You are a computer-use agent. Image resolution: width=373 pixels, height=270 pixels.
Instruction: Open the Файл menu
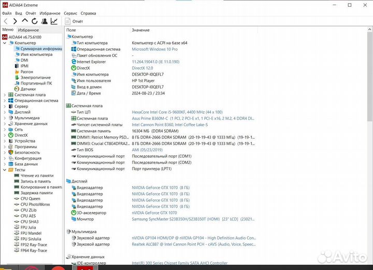[7, 13]
